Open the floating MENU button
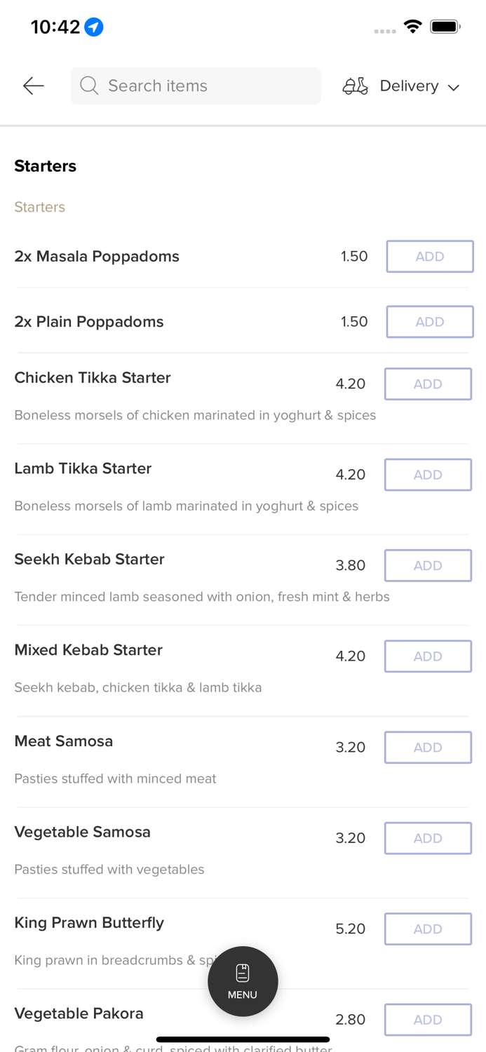486x1052 pixels. (x=243, y=980)
